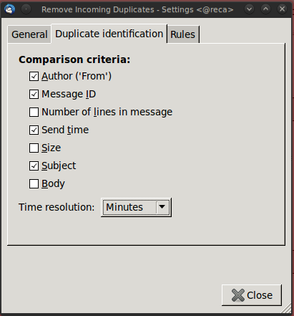Maximize window using the up-chevron title bar icon

[x=265, y=9]
